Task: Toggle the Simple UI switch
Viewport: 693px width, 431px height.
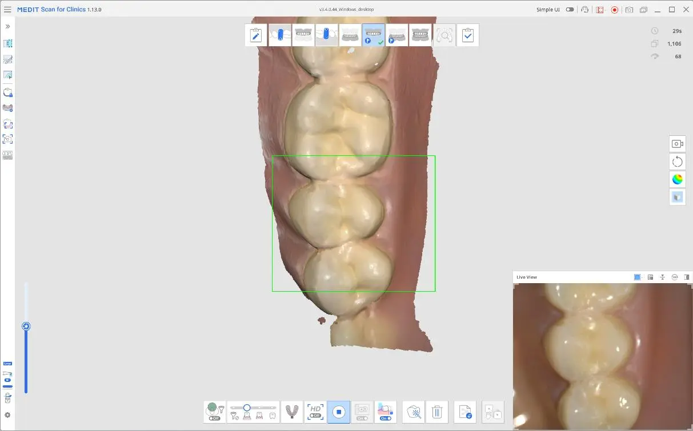Action: pos(570,10)
